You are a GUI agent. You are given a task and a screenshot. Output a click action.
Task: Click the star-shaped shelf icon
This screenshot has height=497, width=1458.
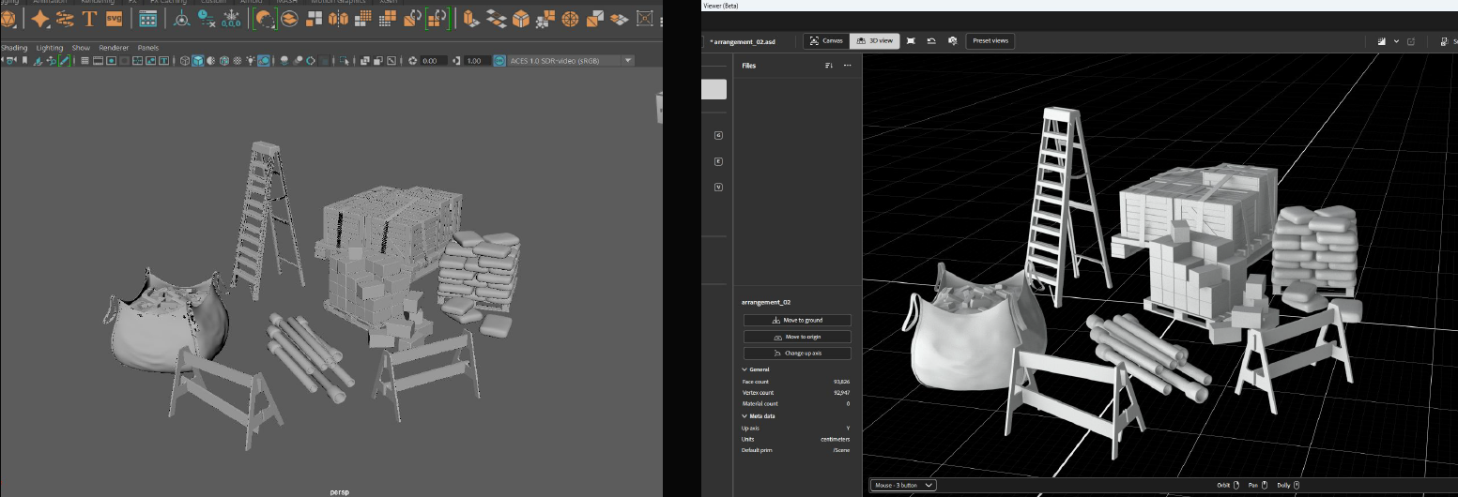40,18
